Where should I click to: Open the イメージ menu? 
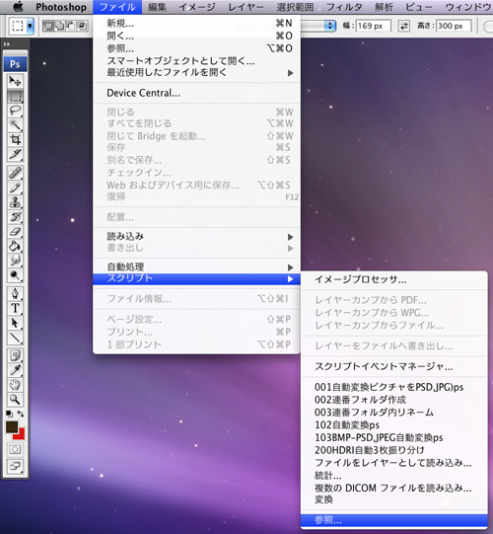tap(197, 7)
